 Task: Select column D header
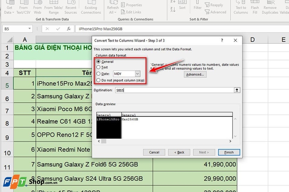(x=253, y=40)
